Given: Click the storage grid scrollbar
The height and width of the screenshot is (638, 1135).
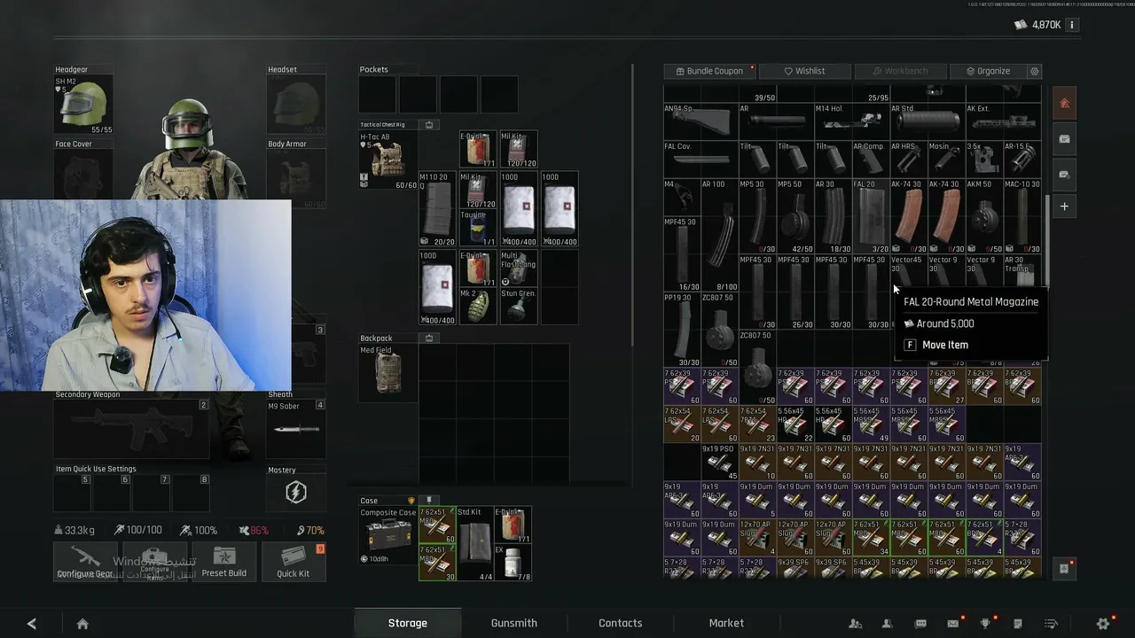Looking at the screenshot, I should [x=1047, y=241].
